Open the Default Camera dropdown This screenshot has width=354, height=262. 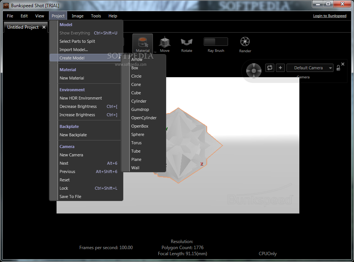pyautogui.click(x=310, y=68)
